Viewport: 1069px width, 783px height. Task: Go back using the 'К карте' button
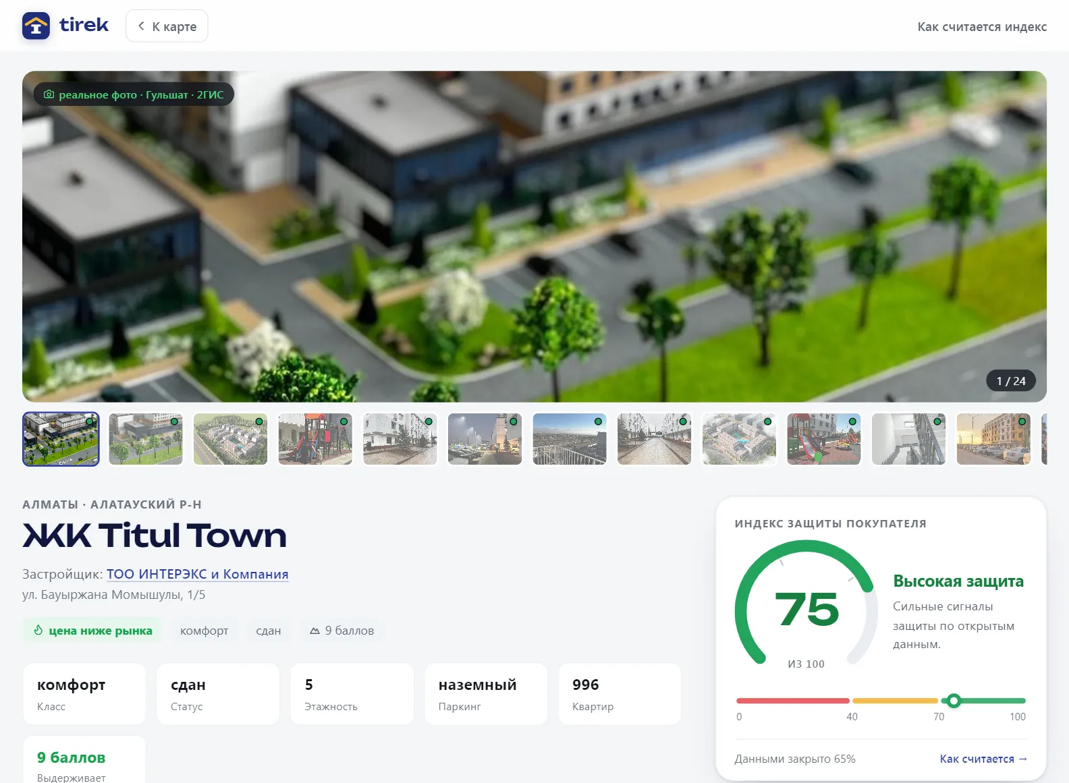tap(167, 26)
